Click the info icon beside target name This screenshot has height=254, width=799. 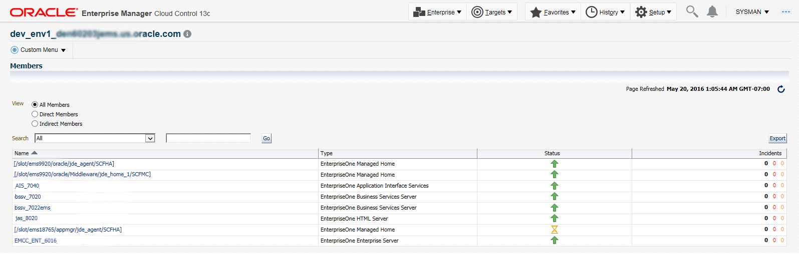coord(187,34)
